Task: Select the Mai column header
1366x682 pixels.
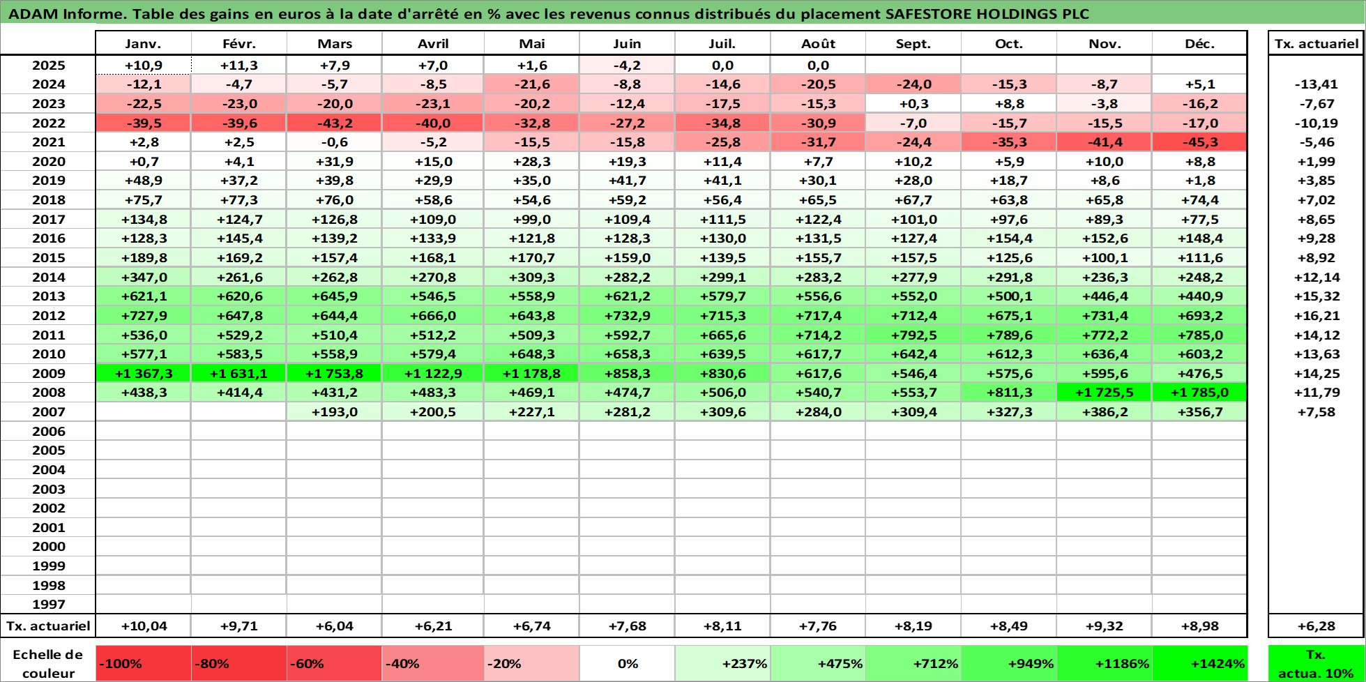Action: click(531, 43)
